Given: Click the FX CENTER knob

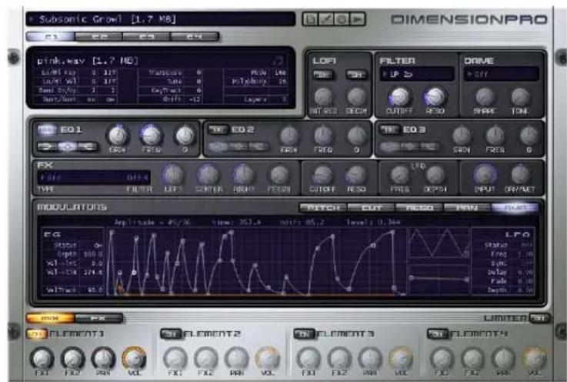Looking at the screenshot, I should (208, 176).
